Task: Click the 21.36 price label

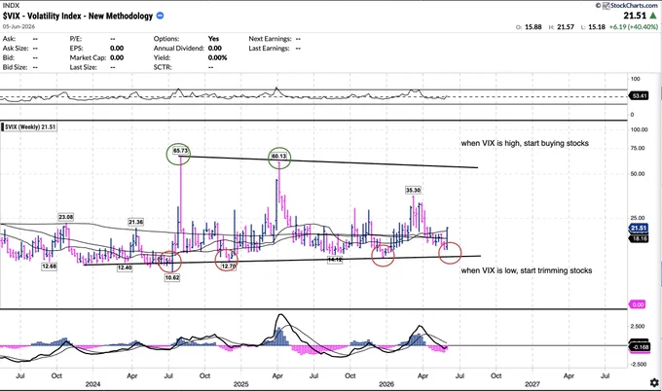Action: point(135,222)
